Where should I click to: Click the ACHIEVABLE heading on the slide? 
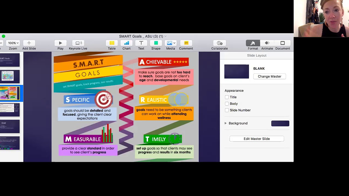163,62
